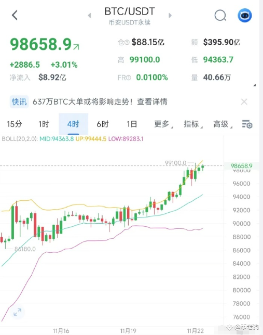Tap the 76000 price axis label
263x335 pixels.
(242, 317)
